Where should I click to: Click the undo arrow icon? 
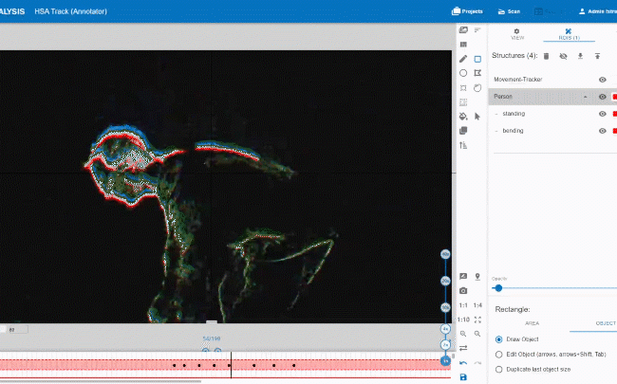[x=463, y=363]
